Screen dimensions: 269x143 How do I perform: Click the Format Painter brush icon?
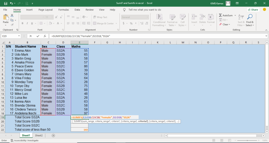tap(12, 25)
